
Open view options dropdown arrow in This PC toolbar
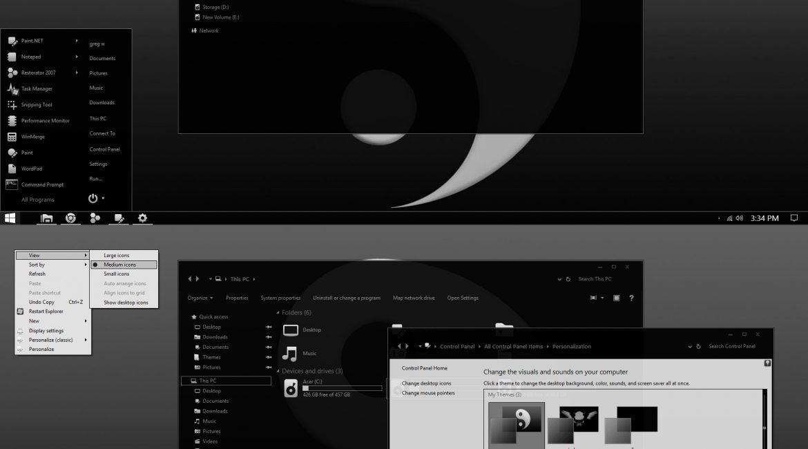602,298
